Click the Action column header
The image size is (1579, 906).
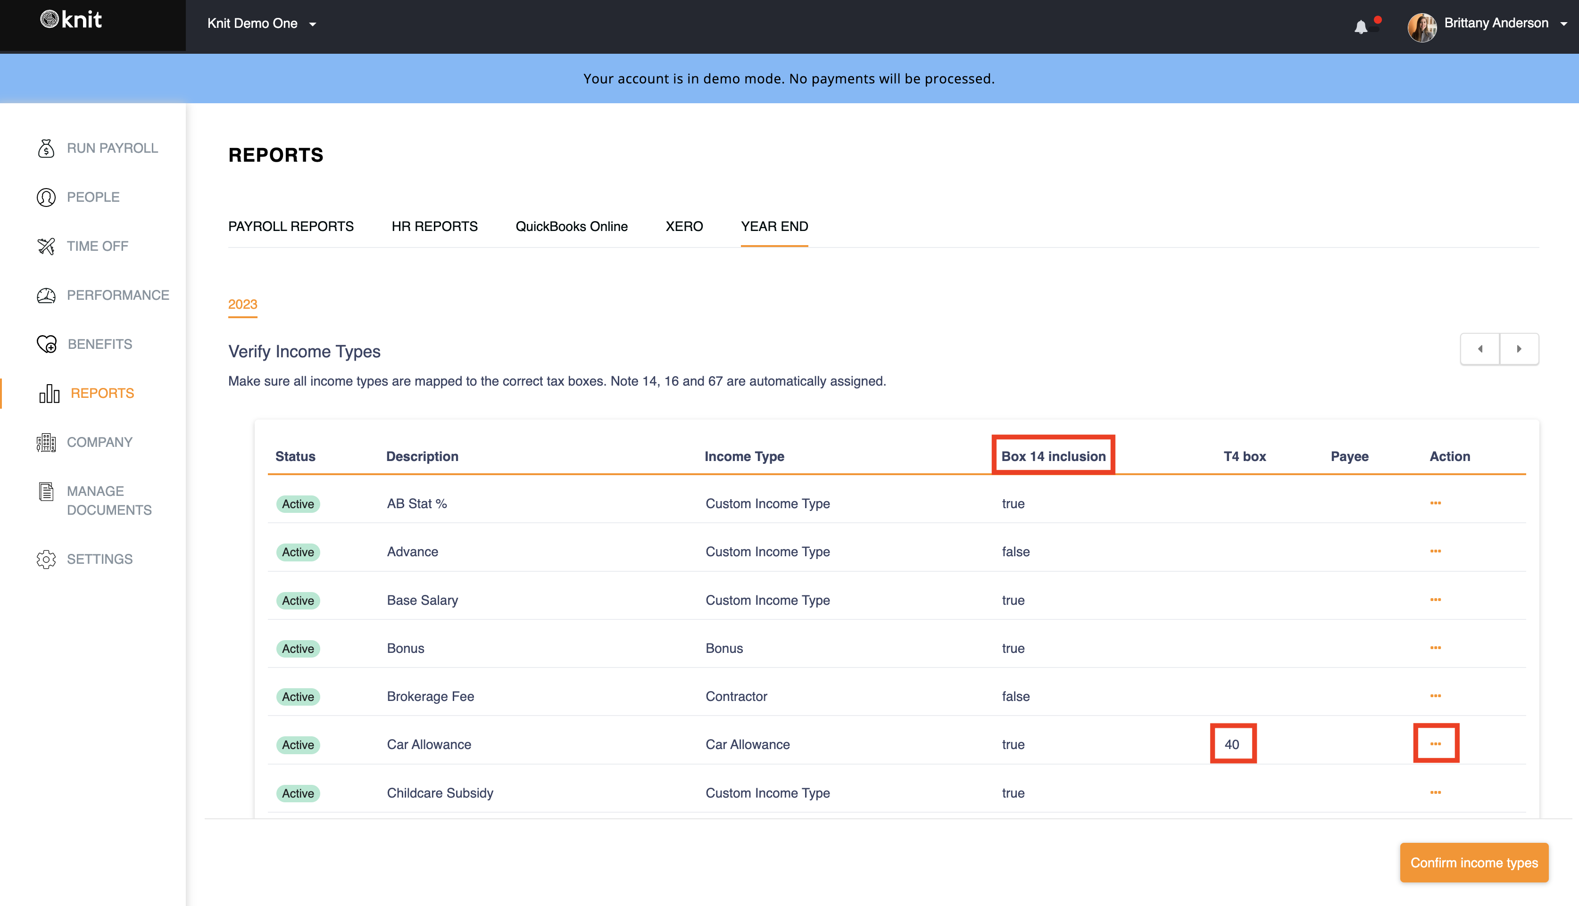pyautogui.click(x=1450, y=457)
